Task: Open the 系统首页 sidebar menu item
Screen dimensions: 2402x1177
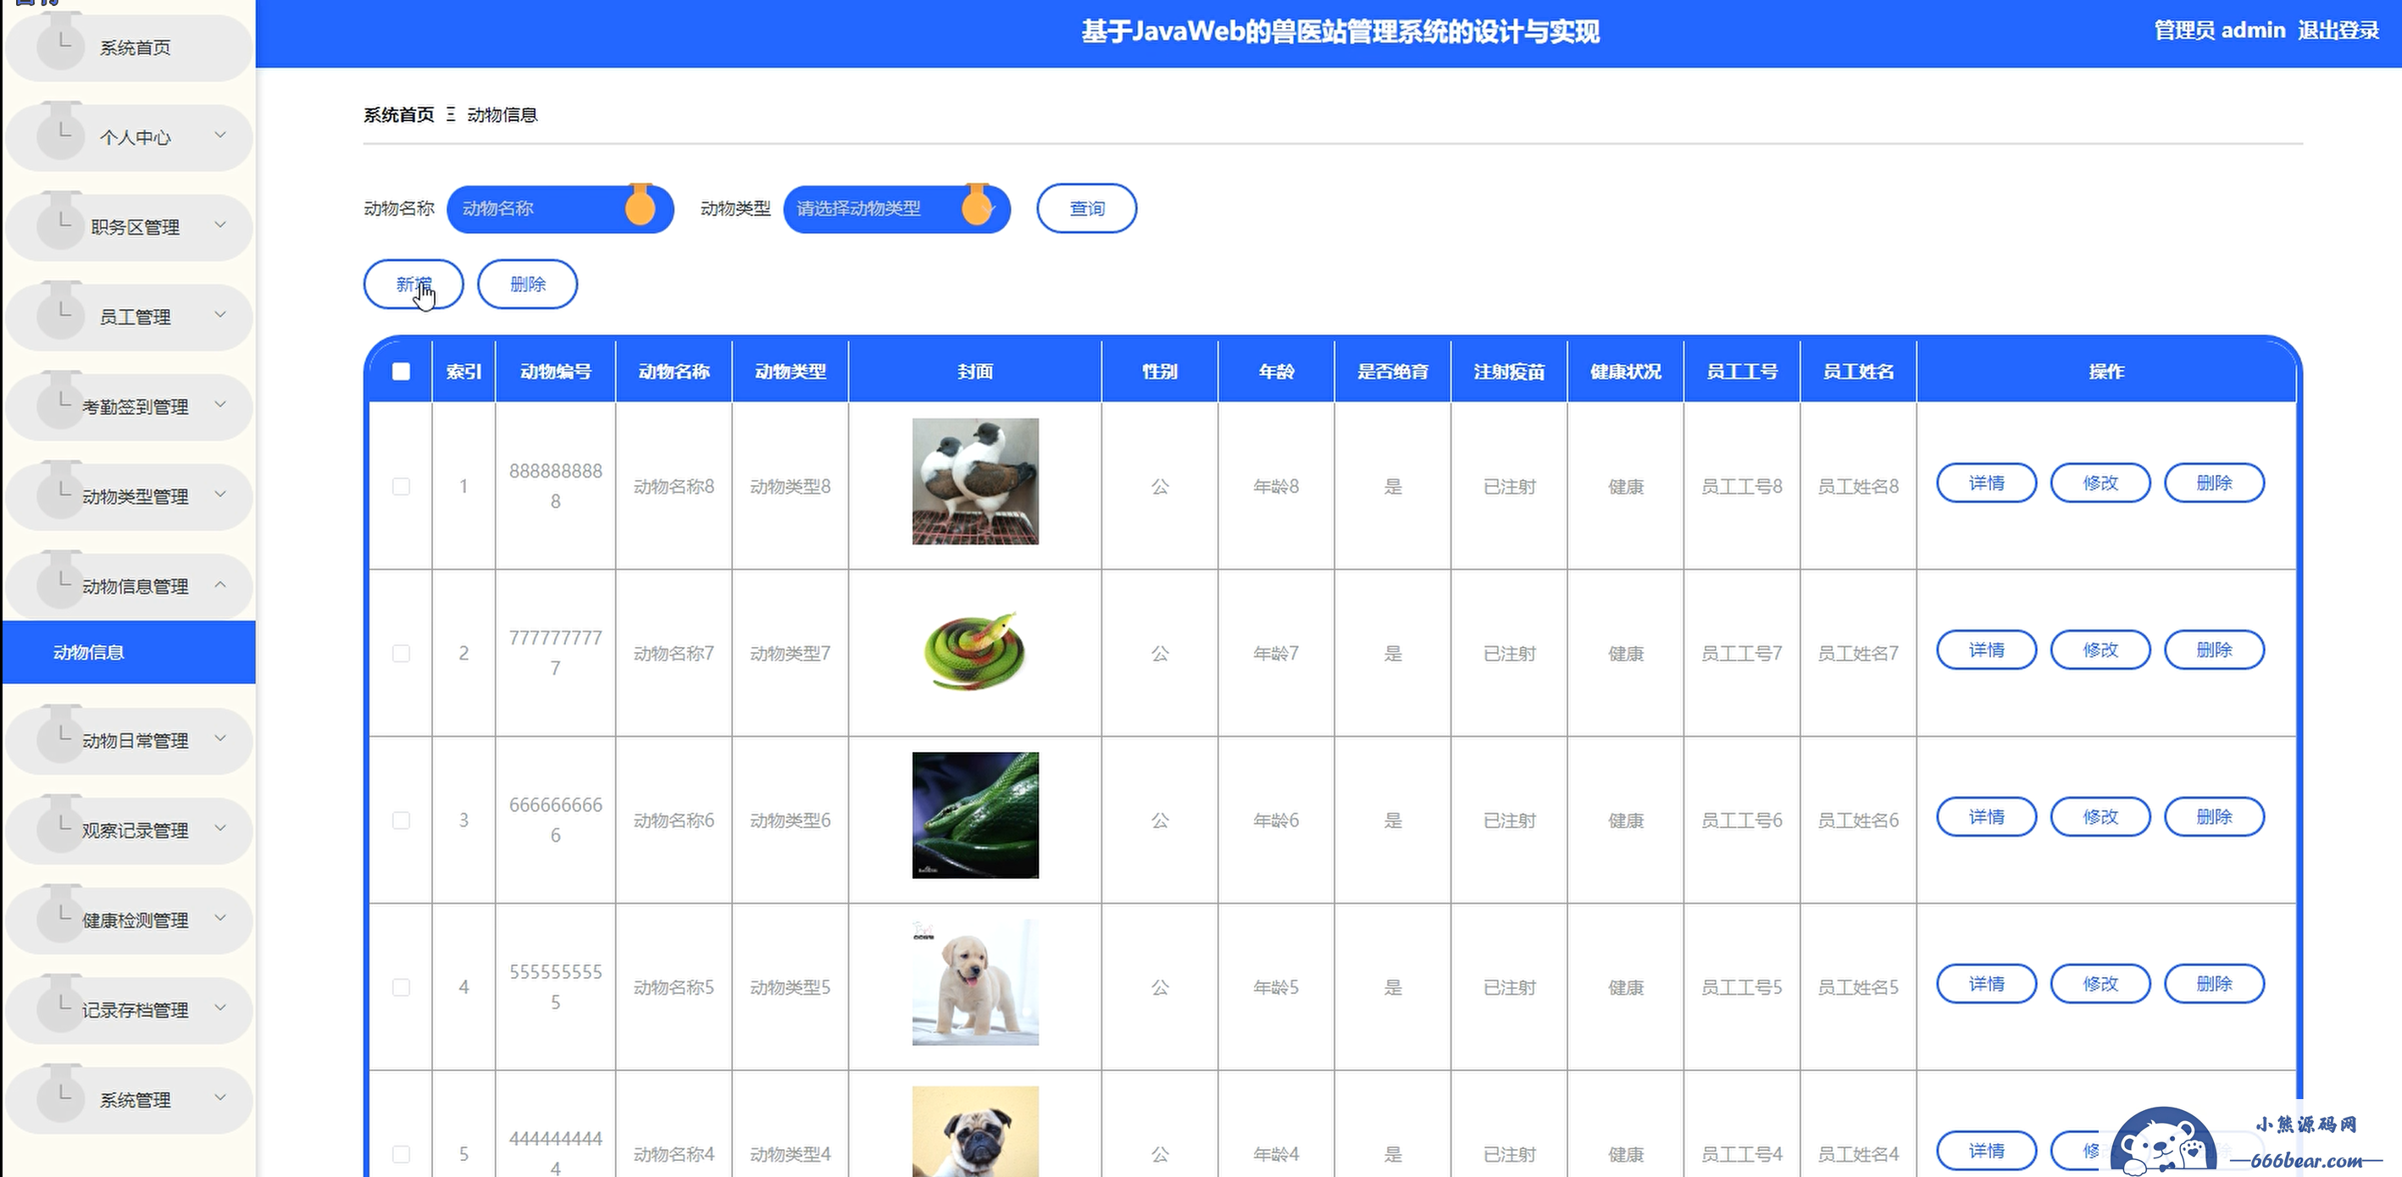Action: point(129,47)
